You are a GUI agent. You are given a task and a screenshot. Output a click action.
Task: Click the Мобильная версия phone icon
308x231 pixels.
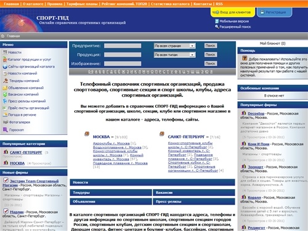tap(217, 21)
